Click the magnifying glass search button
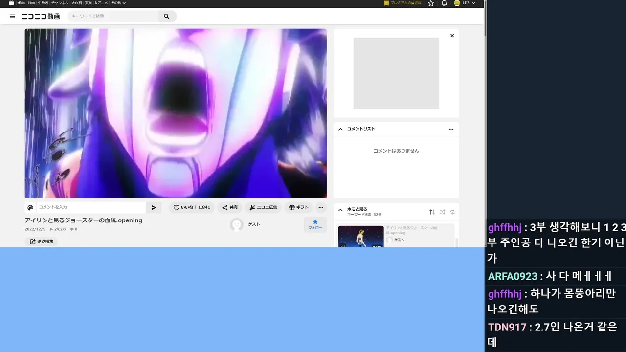This screenshot has height=352, width=626. pos(167,16)
